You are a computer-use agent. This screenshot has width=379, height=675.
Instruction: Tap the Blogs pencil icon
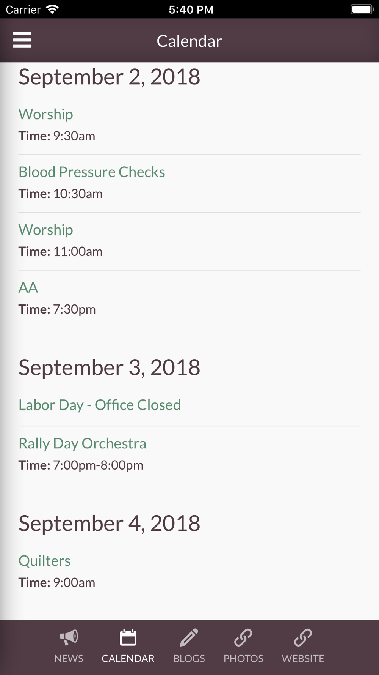coord(189,637)
